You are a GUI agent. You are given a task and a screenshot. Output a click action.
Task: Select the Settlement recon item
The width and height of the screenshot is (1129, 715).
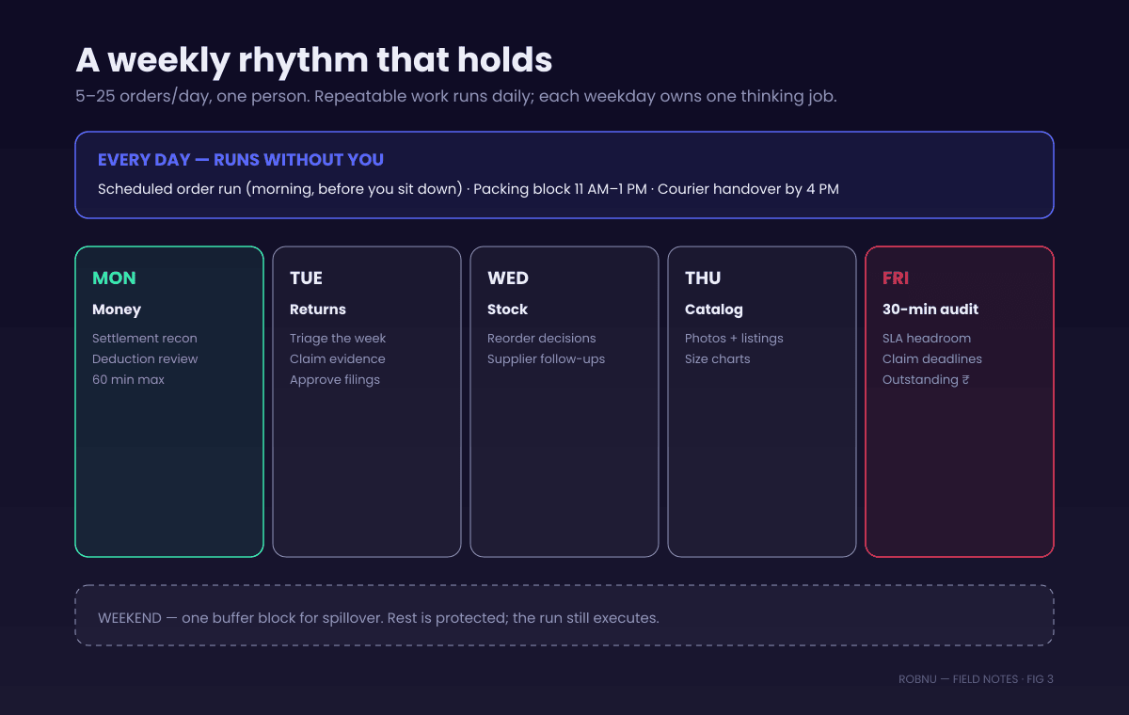(x=145, y=339)
